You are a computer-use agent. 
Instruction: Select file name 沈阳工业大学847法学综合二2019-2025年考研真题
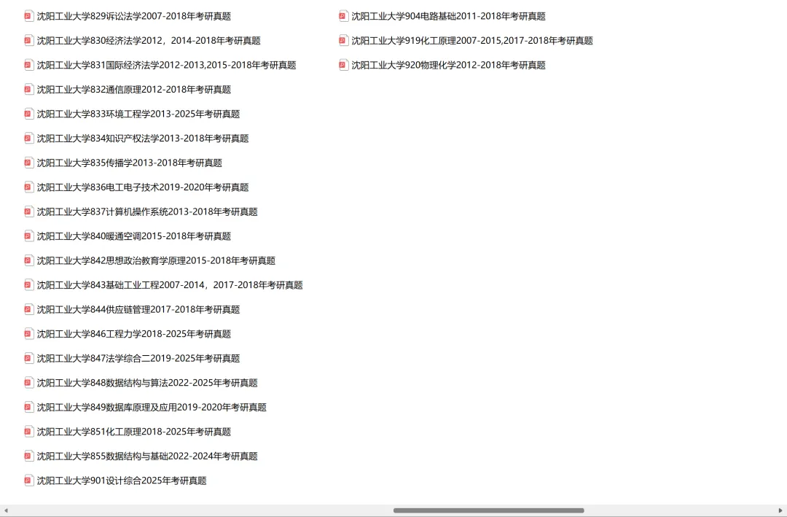click(138, 359)
